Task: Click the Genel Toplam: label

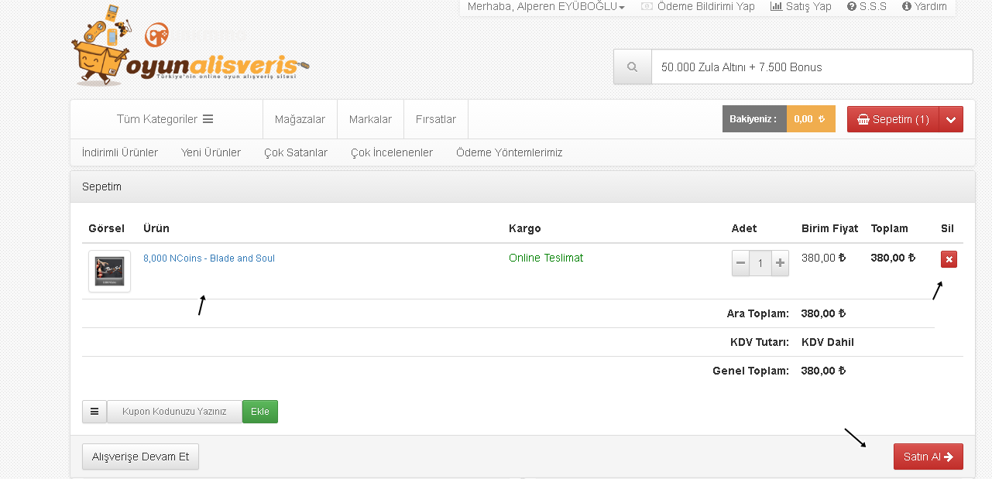Action: 750,371
